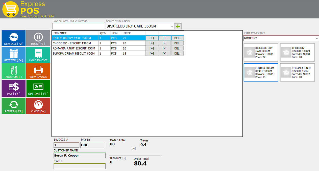Screen dimensions: 319x171
Task: Increase quantity of EUROPA CREAM BISCUIT
Action: [152, 53]
